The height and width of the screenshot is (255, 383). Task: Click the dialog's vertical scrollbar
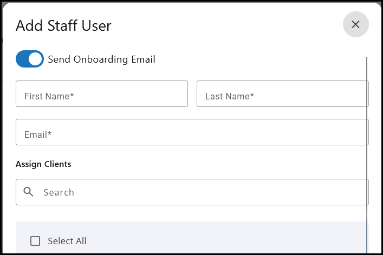367,151
